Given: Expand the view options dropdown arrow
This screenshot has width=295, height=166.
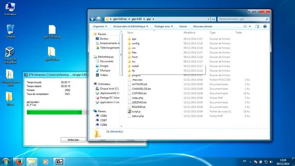Looking at the screenshot, I should click(x=250, y=26).
